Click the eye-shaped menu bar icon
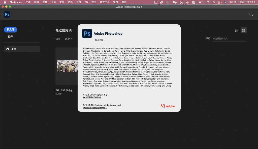258x149 pixels. [168, 2]
